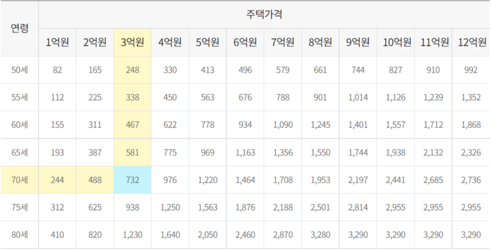This screenshot has height=250, width=491.
Task: Select value 1,014 in the 55세 row
Action: [358, 97]
